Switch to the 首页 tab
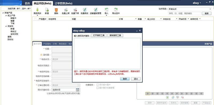 click(27, 3)
